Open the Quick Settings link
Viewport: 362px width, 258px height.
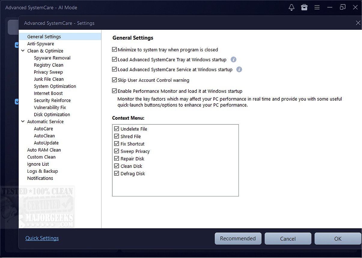point(42,238)
